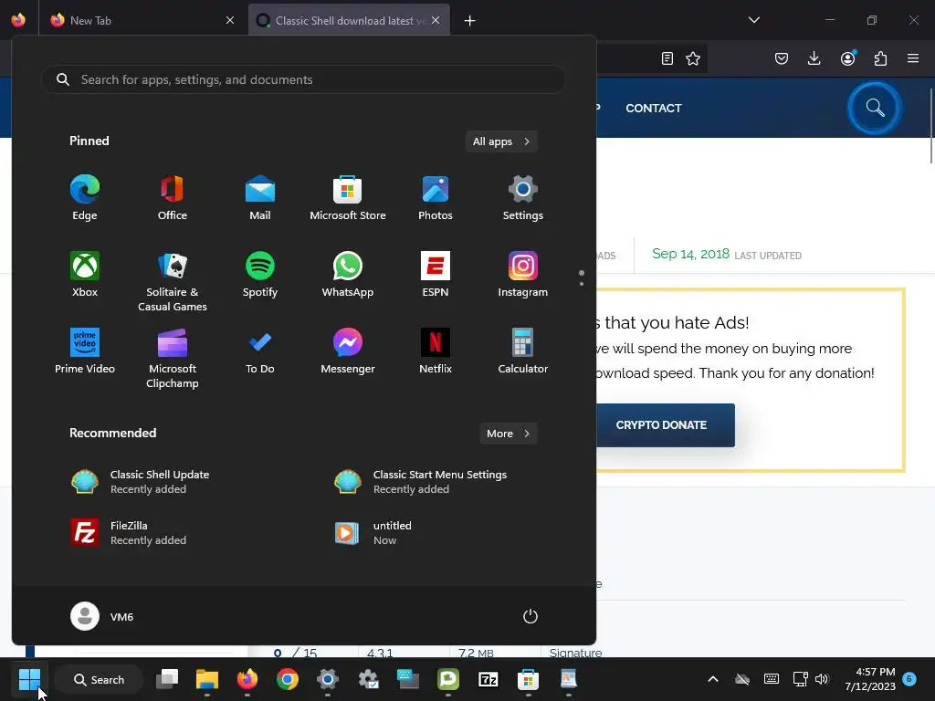The width and height of the screenshot is (935, 701).
Task: Open taskbar Search box
Action: pos(99,679)
